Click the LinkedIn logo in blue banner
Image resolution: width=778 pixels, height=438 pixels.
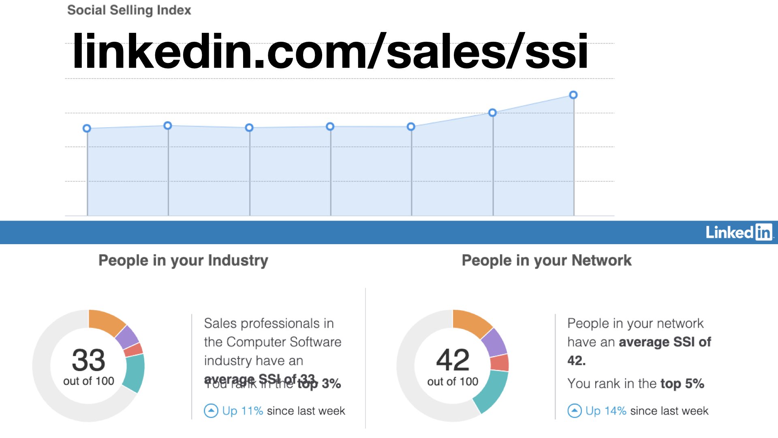(x=739, y=232)
